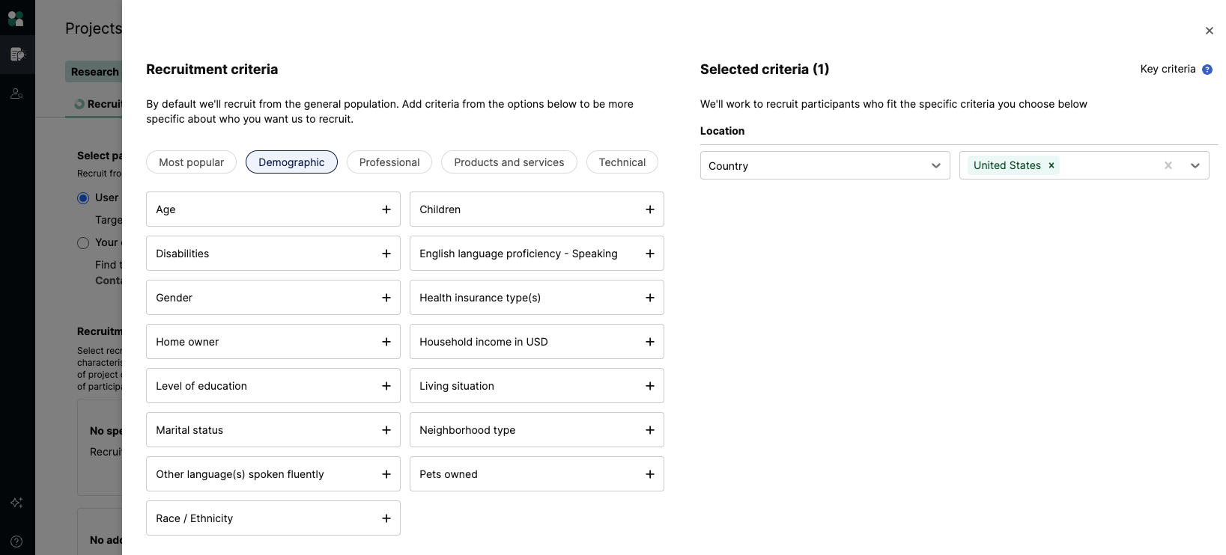Add Level of education plus icon
Viewport: 1226px width, 555px height.
pyautogui.click(x=386, y=386)
